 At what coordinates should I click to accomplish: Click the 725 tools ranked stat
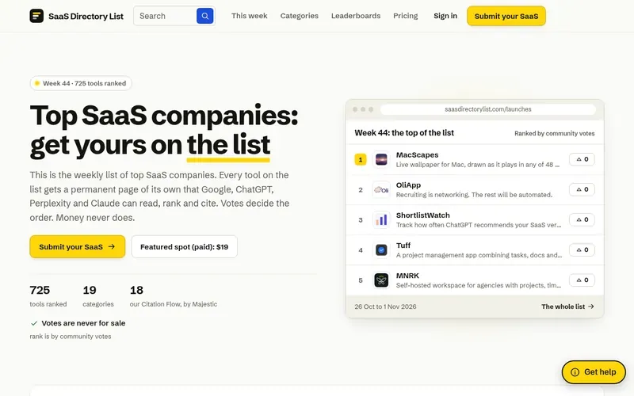[48, 296]
